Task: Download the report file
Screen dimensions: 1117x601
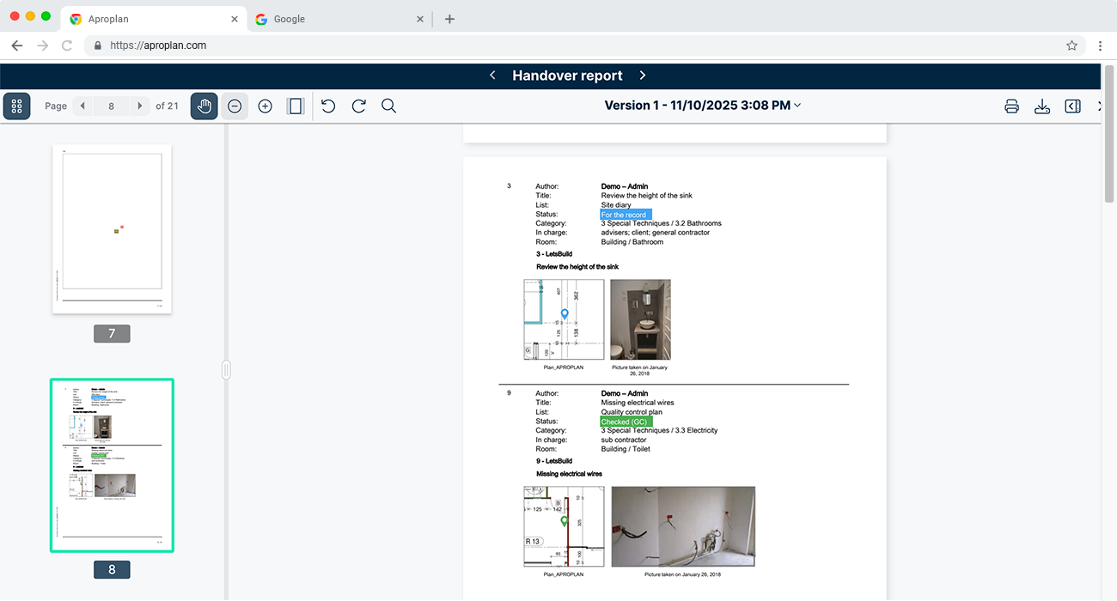Action: click(x=1042, y=106)
